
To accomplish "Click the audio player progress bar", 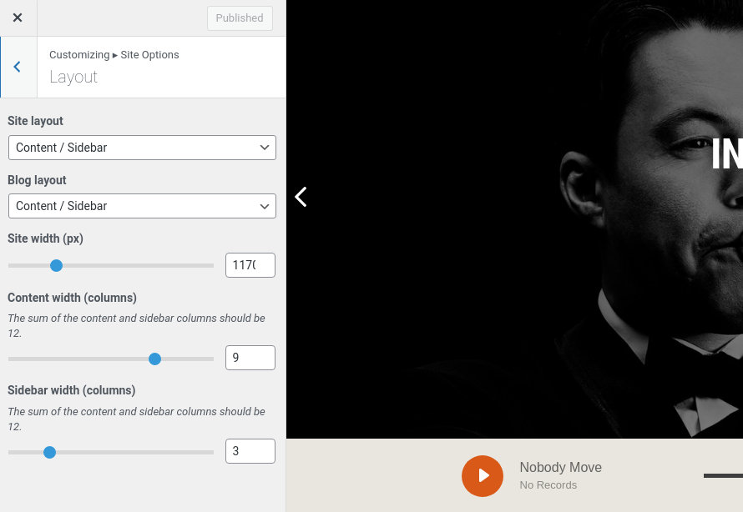I will 723,475.
